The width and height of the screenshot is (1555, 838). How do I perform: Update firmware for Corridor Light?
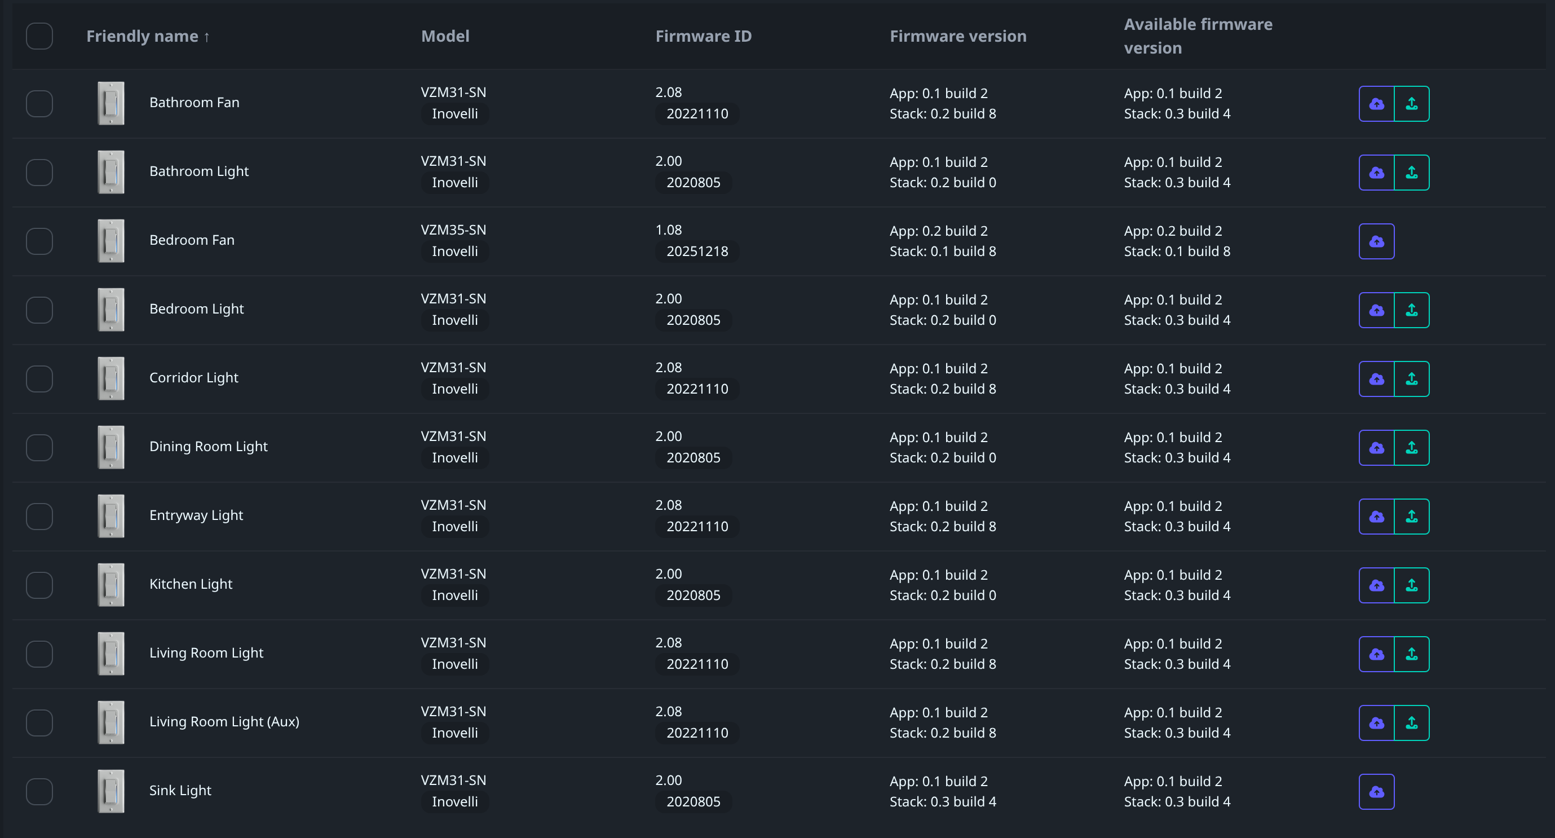pyautogui.click(x=1411, y=379)
